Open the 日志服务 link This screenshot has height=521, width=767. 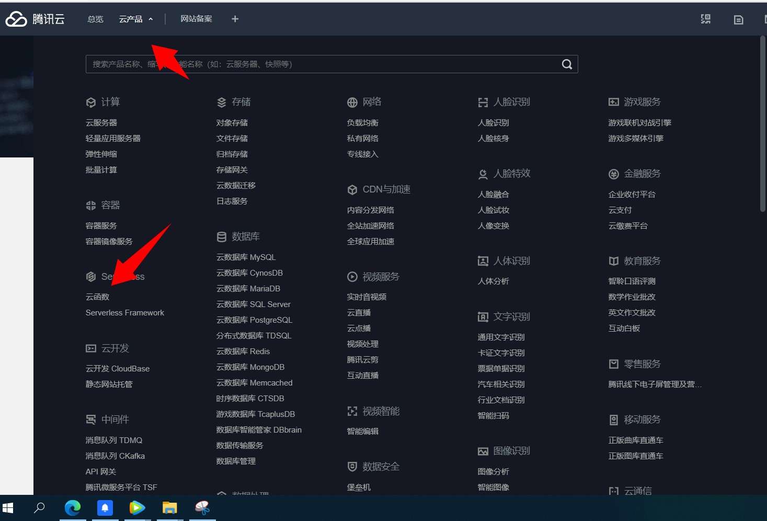tap(232, 201)
